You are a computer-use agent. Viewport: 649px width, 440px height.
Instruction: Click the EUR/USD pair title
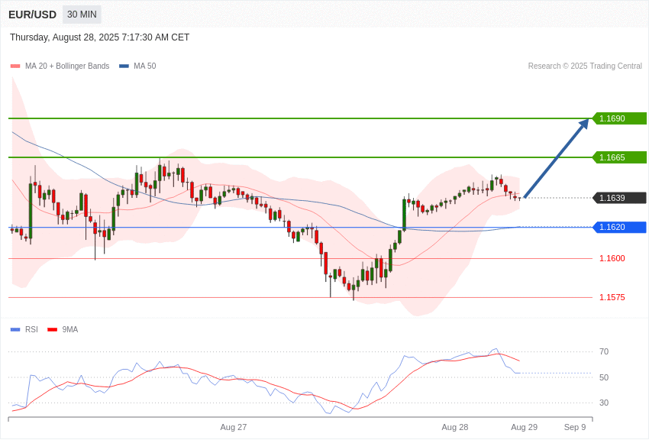click(32, 15)
